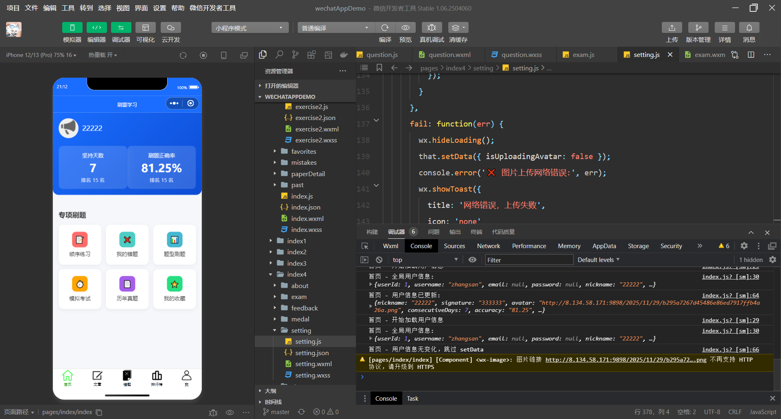Open the 消息 notifications bell

[749, 28]
